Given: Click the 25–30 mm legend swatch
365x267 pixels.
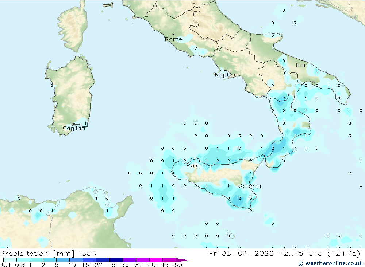Looking at the screenshot, I should click(116, 260).
